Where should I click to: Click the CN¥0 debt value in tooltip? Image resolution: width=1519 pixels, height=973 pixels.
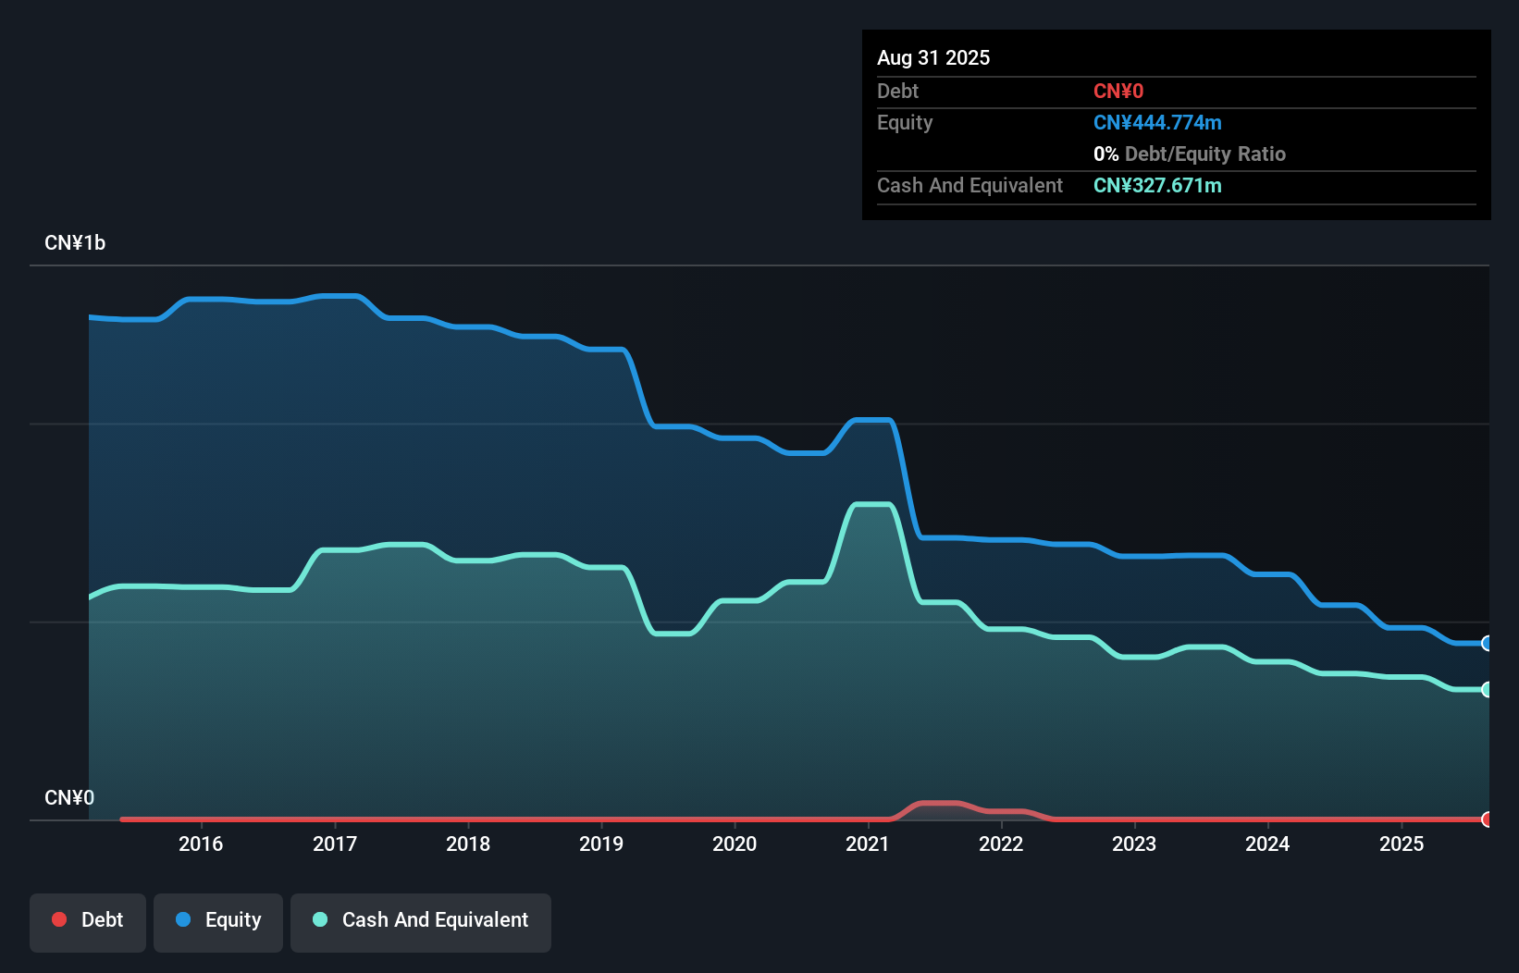point(1118,91)
